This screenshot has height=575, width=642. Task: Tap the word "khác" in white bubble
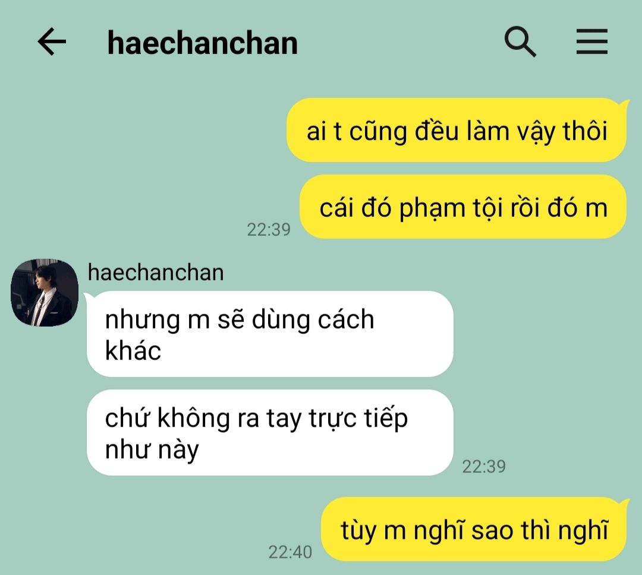[133, 350]
